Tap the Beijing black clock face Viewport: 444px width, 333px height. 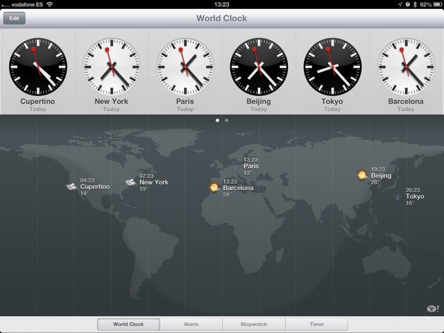click(x=259, y=67)
